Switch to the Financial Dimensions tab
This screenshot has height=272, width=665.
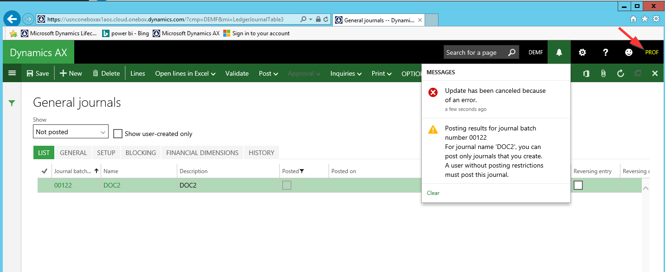coord(202,153)
